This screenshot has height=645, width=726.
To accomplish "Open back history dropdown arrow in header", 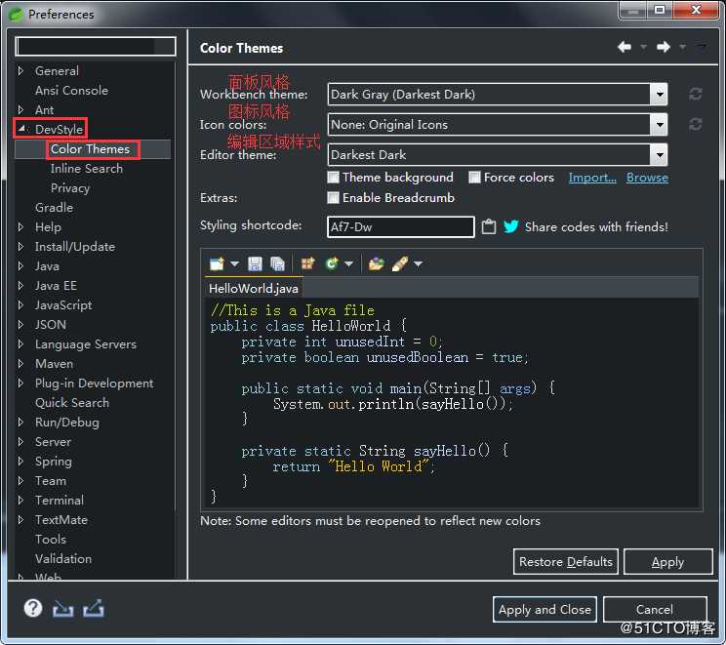I will (x=644, y=47).
